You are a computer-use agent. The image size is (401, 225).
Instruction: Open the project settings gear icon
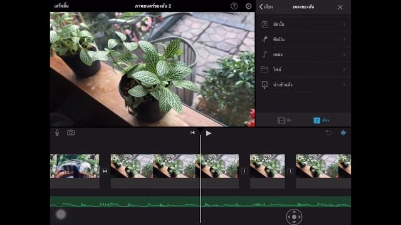[x=248, y=6]
